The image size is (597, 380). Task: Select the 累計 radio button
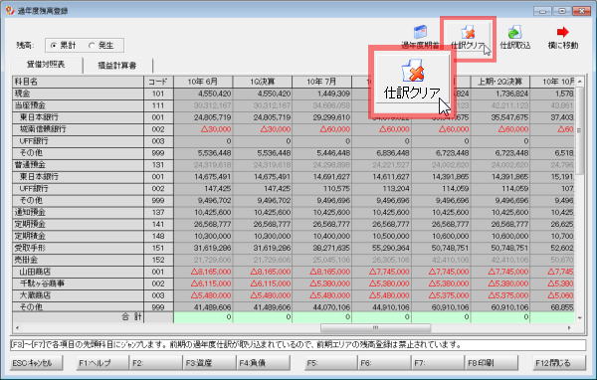point(54,46)
